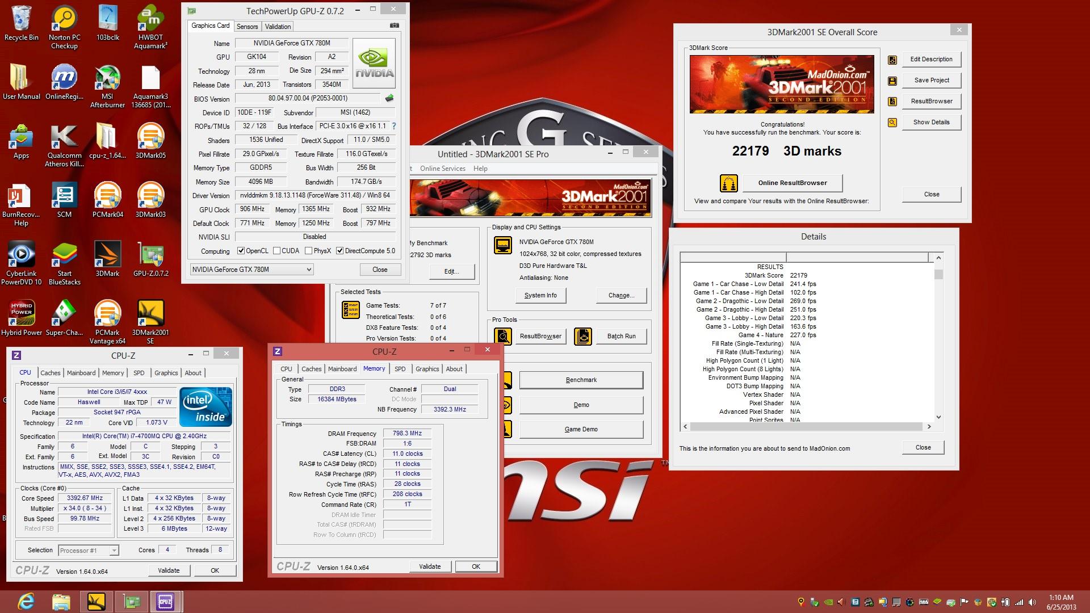Open HWBOT Aquamark3 desktop icon
Viewport: 1090px width, 613px height.
[x=150, y=27]
